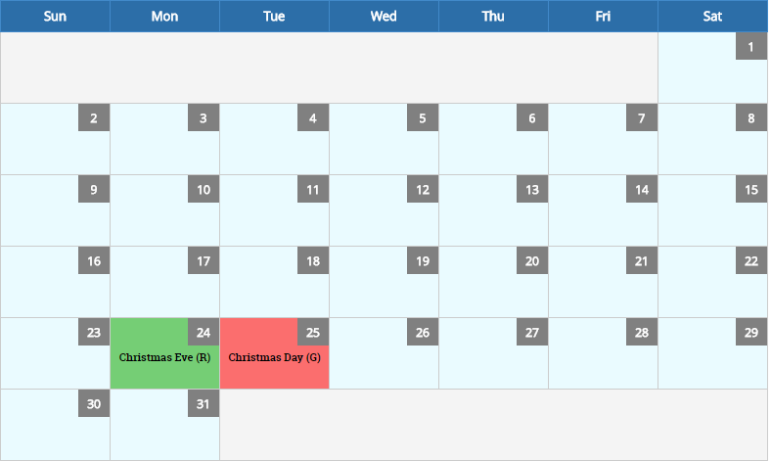771x461 pixels.
Task: Open the Christmas Eve (R) event
Action: click(x=164, y=357)
